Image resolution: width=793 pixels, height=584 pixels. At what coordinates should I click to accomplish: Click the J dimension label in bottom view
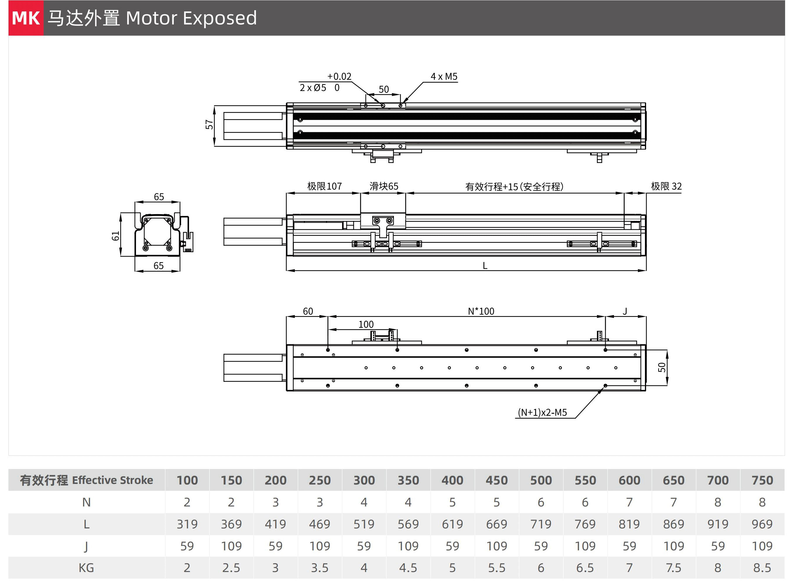click(x=625, y=311)
